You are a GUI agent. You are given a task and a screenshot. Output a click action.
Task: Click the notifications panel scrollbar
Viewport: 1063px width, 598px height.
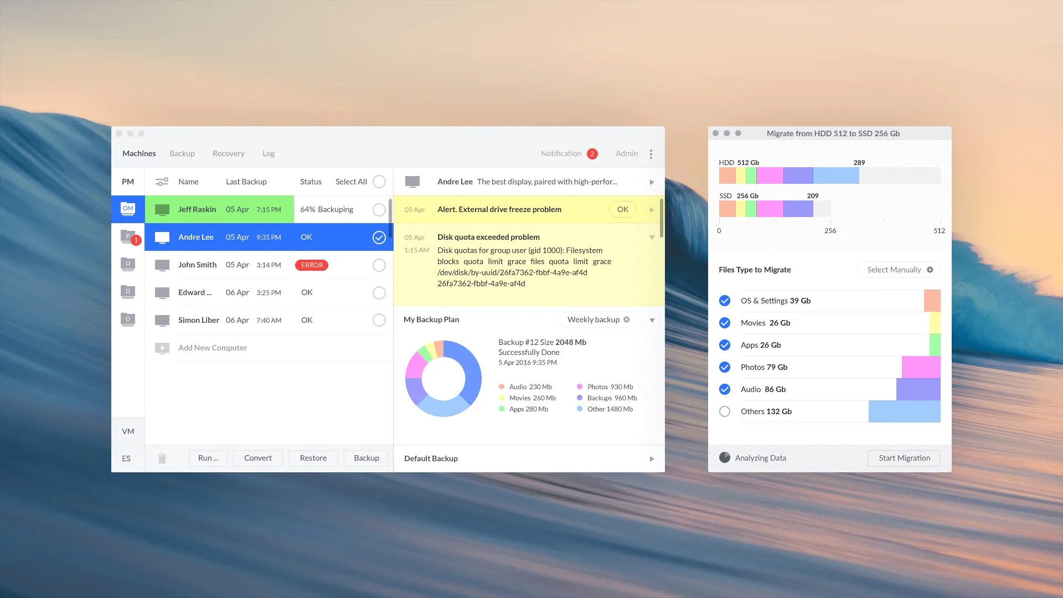pyautogui.click(x=662, y=218)
